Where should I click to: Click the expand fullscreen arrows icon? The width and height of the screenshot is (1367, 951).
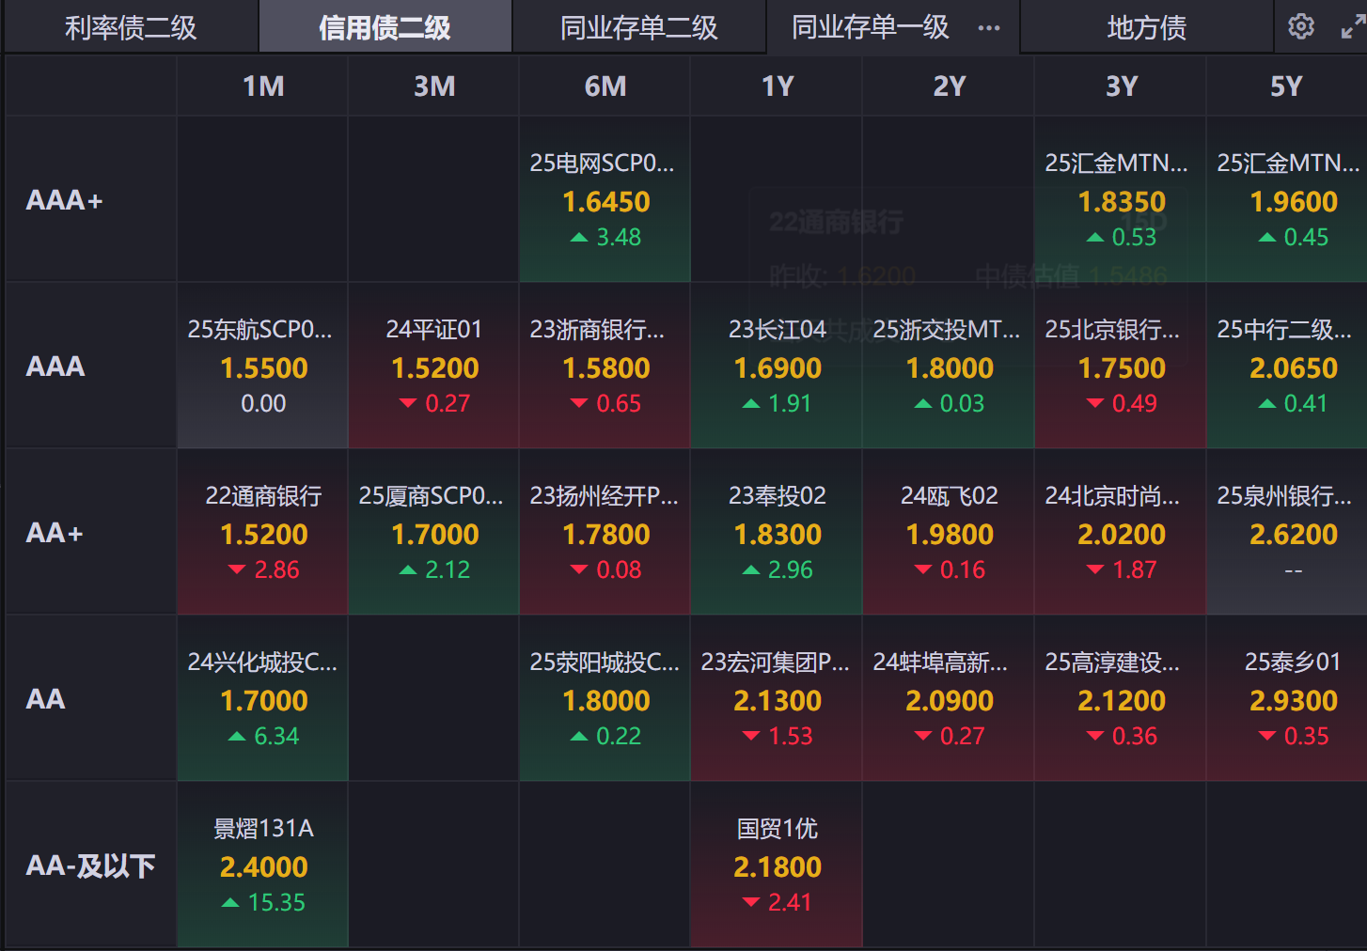(x=1352, y=27)
